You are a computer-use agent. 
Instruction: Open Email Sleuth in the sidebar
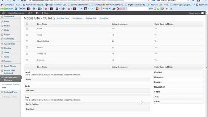[x=10, y=66]
